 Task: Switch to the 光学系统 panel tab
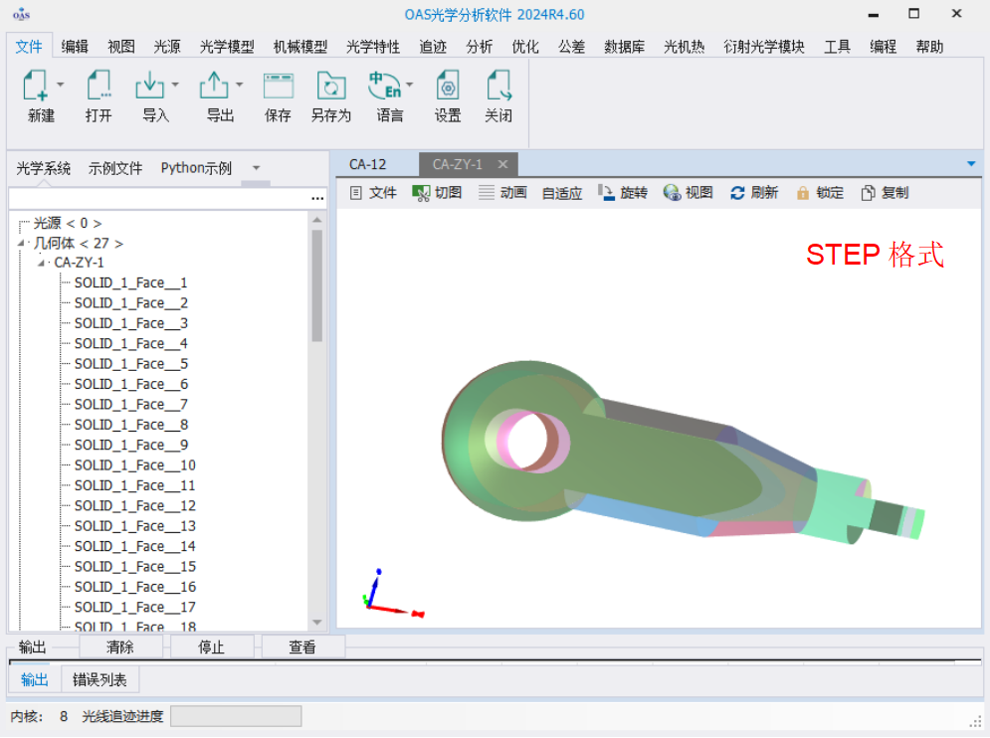click(44, 168)
